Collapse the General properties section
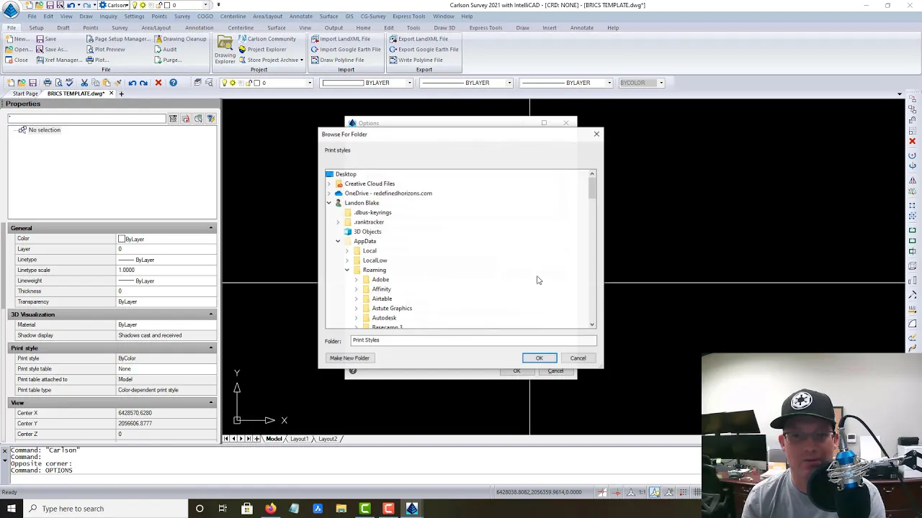Screen dimensions: 922x518 pos(211,228)
